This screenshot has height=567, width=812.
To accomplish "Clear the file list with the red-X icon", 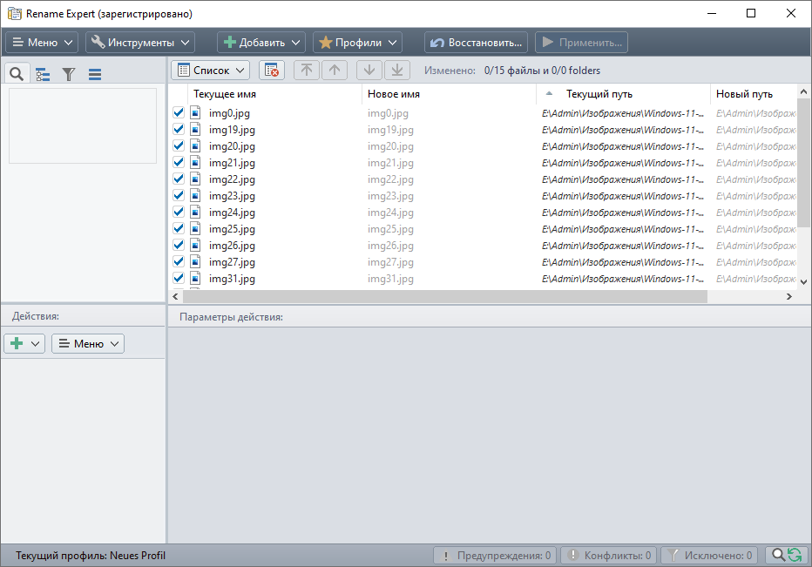I will pos(269,69).
